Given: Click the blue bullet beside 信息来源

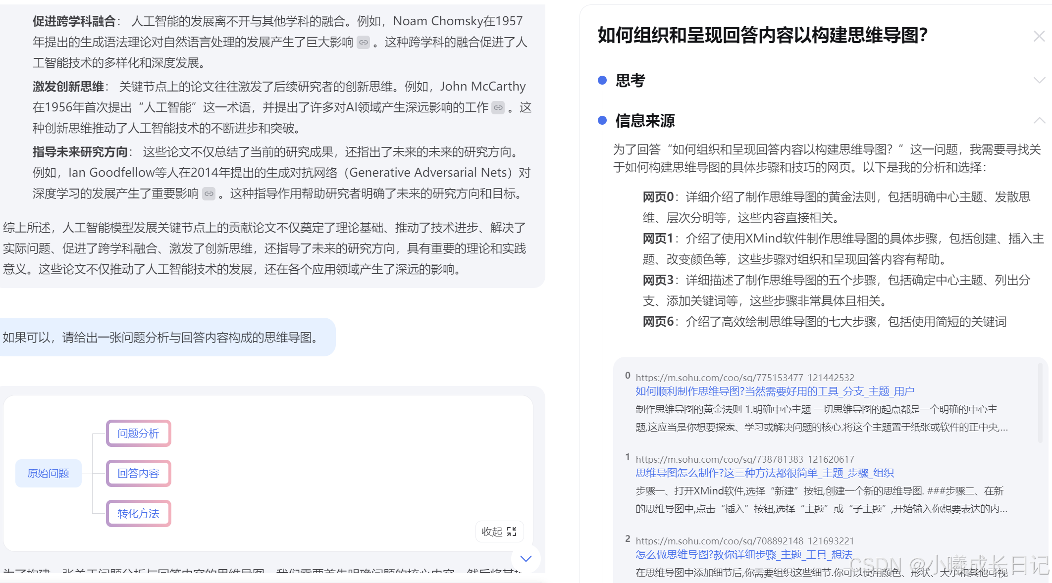Looking at the screenshot, I should pos(602,121).
